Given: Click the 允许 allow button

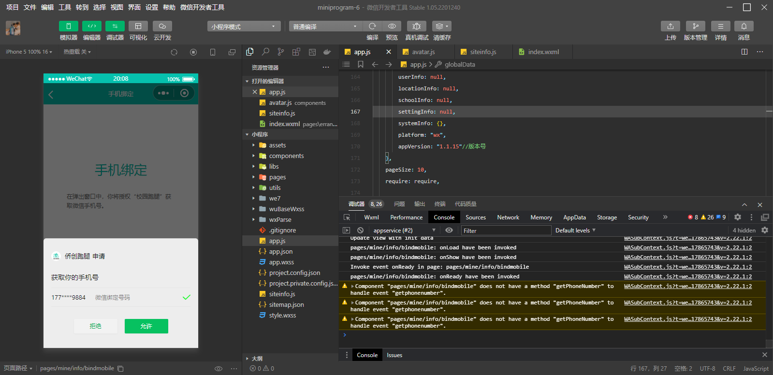Looking at the screenshot, I should 146,326.
